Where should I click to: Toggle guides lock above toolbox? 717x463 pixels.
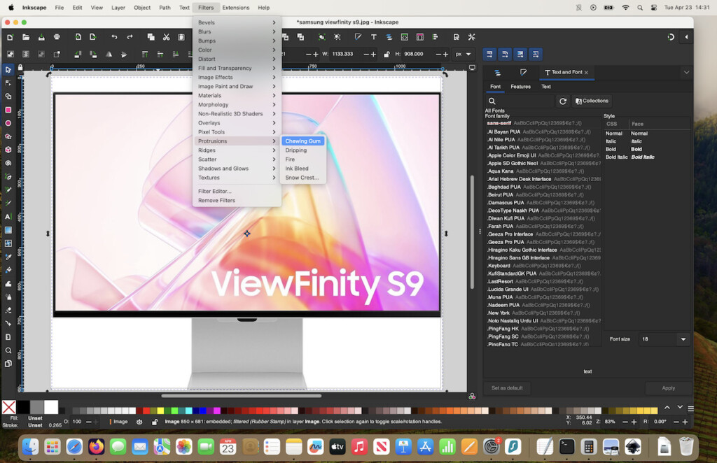coord(20,68)
